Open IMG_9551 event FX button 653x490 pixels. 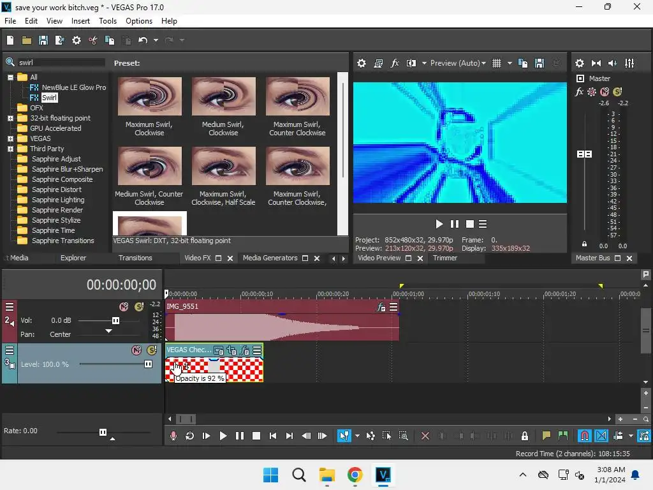pos(381,307)
